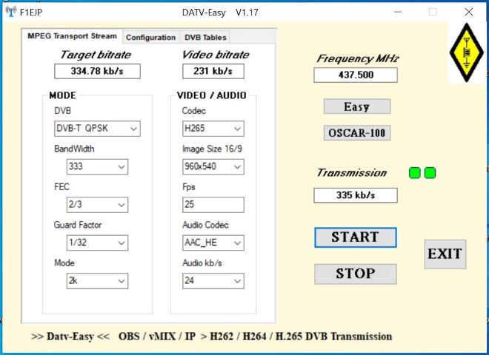Click the 'Guard Factor' label

coord(78,225)
